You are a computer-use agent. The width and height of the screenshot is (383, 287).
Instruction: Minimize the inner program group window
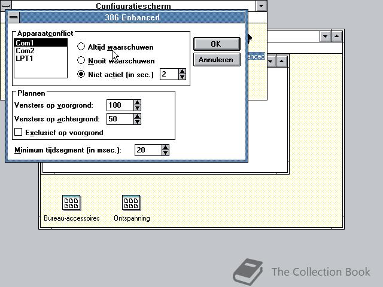tap(270, 61)
